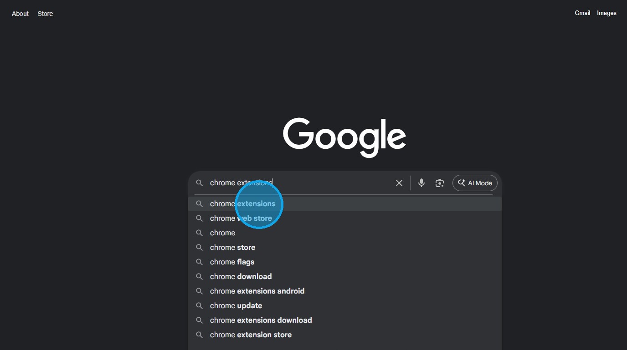
Task: Start voice search with the microphone icon
Action: (421, 183)
